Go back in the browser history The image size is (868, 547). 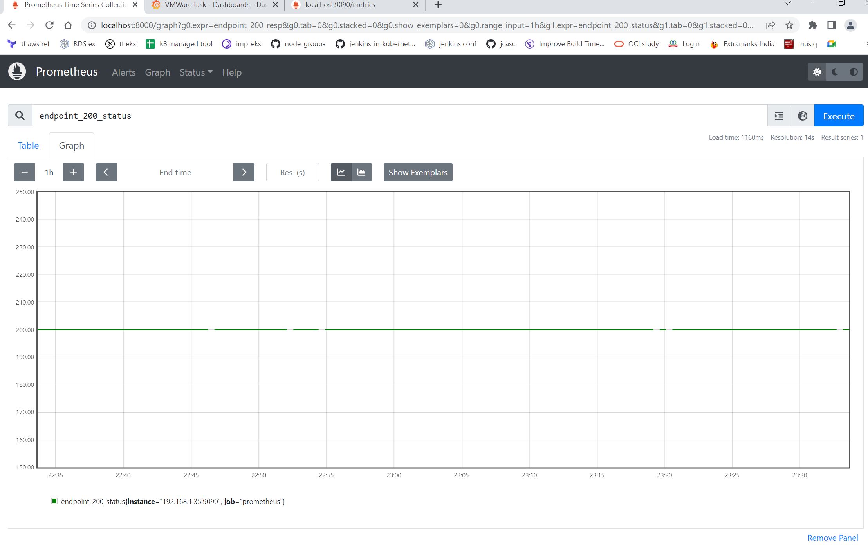point(12,25)
